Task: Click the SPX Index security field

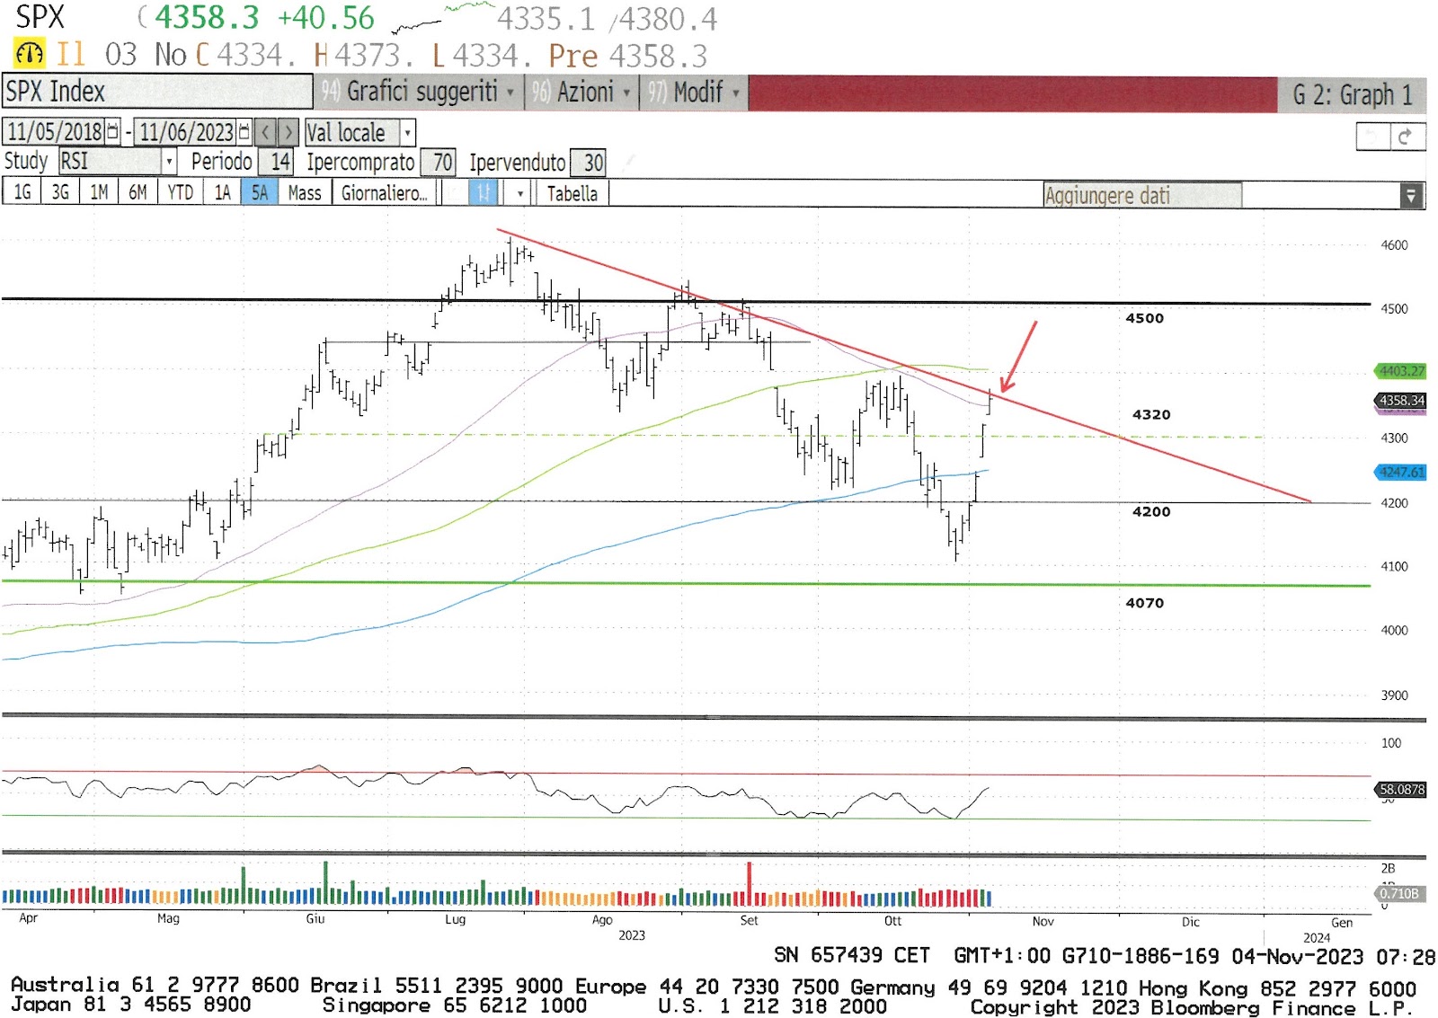Action: (x=157, y=92)
